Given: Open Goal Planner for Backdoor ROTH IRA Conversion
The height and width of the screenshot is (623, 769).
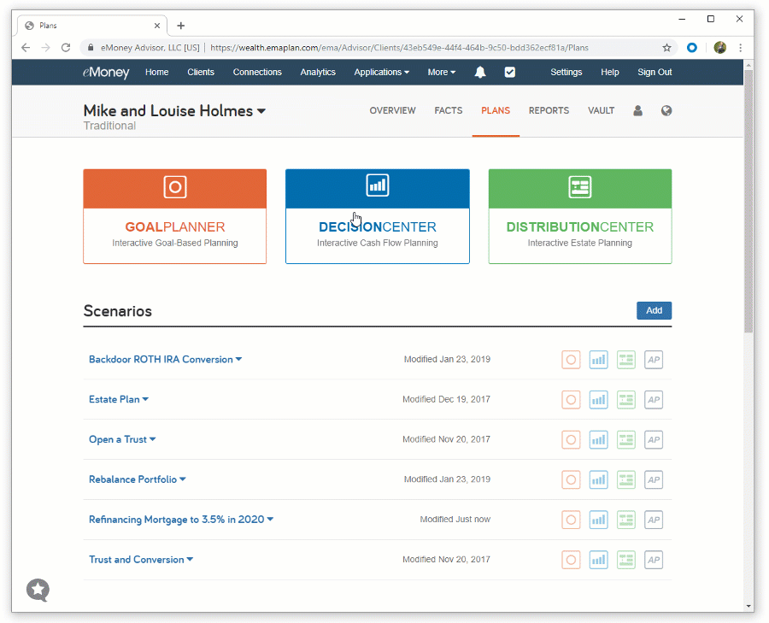Looking at the screenshot, I should tap(571, 360).
